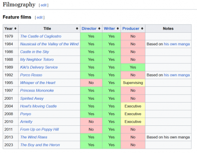Open The Boy and the Heron article
Screen dimensions: 197x153
tap(40, 145)
